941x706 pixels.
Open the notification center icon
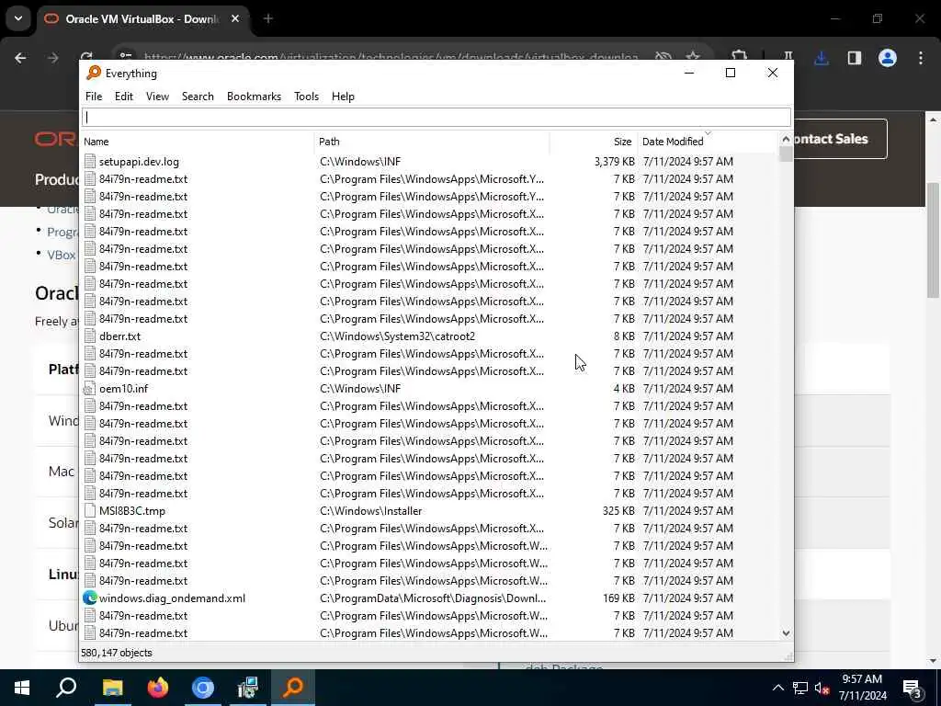pos(913,688)
